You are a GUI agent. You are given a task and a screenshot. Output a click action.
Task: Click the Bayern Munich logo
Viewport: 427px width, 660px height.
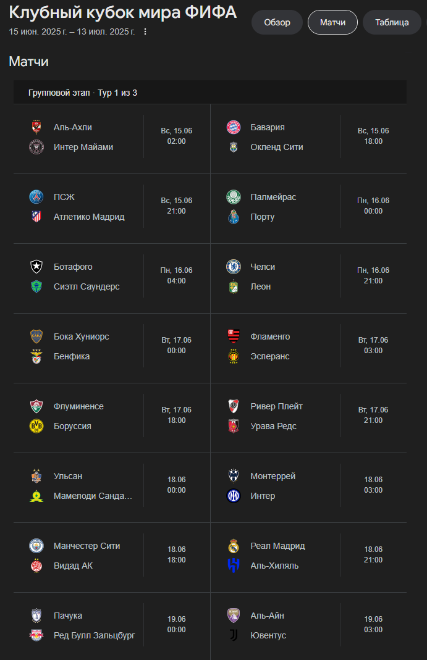click(x=234, y=127)
